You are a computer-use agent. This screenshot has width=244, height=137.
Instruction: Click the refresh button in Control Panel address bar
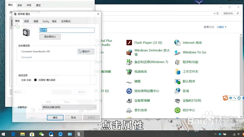coord(218,13)
